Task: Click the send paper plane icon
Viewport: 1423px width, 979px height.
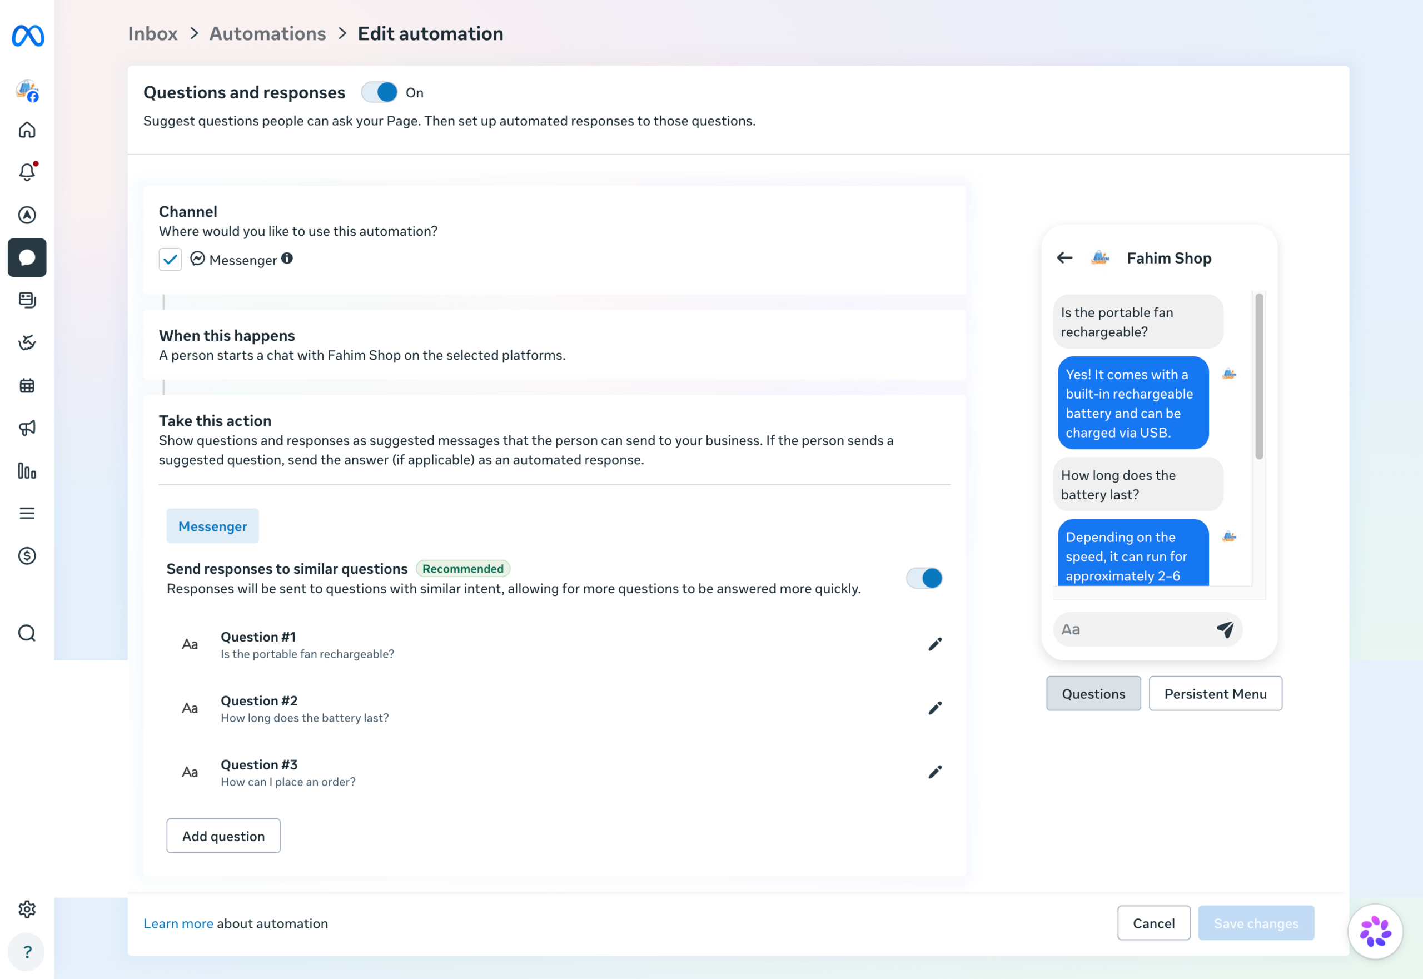Action: 1225,629
